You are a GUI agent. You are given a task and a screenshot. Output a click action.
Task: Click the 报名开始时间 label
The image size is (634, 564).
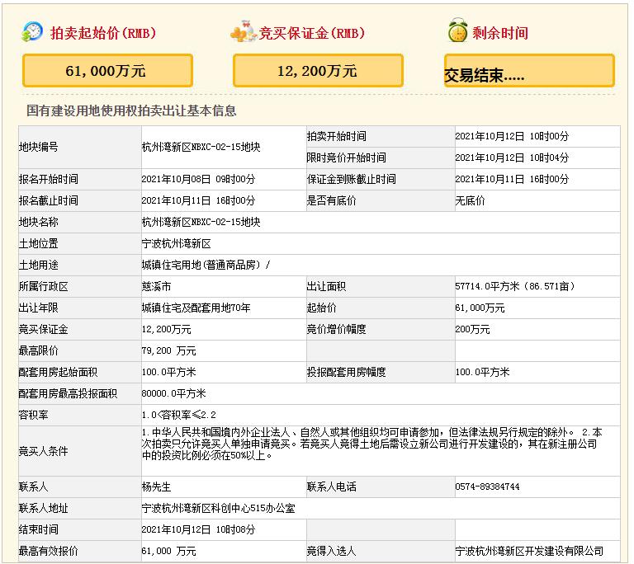click(x=49, y=179)
